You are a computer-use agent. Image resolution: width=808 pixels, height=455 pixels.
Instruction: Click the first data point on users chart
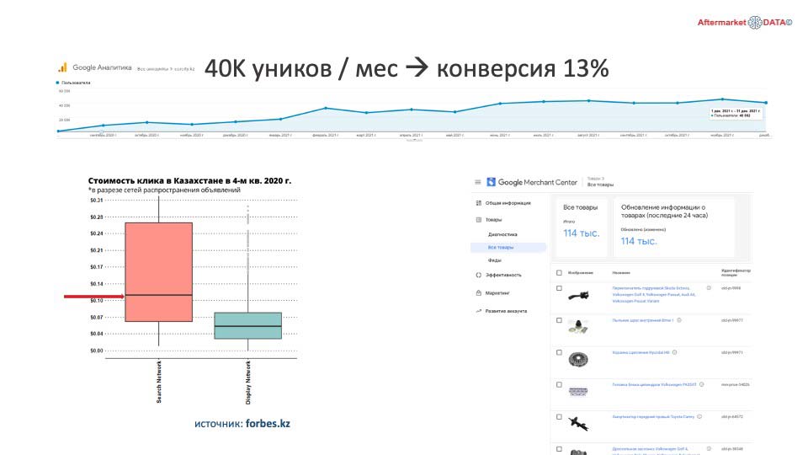[58, 131]
